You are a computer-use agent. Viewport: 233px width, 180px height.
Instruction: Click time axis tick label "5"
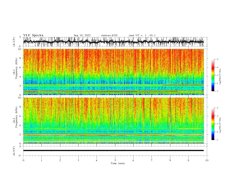pos(115,160)
